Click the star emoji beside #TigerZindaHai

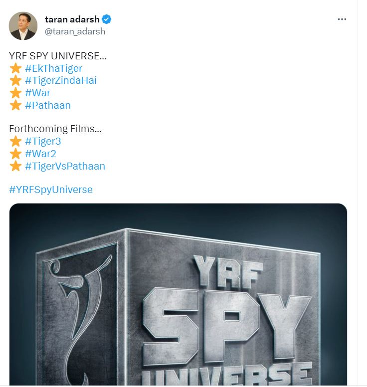click(x=15, y=80)
